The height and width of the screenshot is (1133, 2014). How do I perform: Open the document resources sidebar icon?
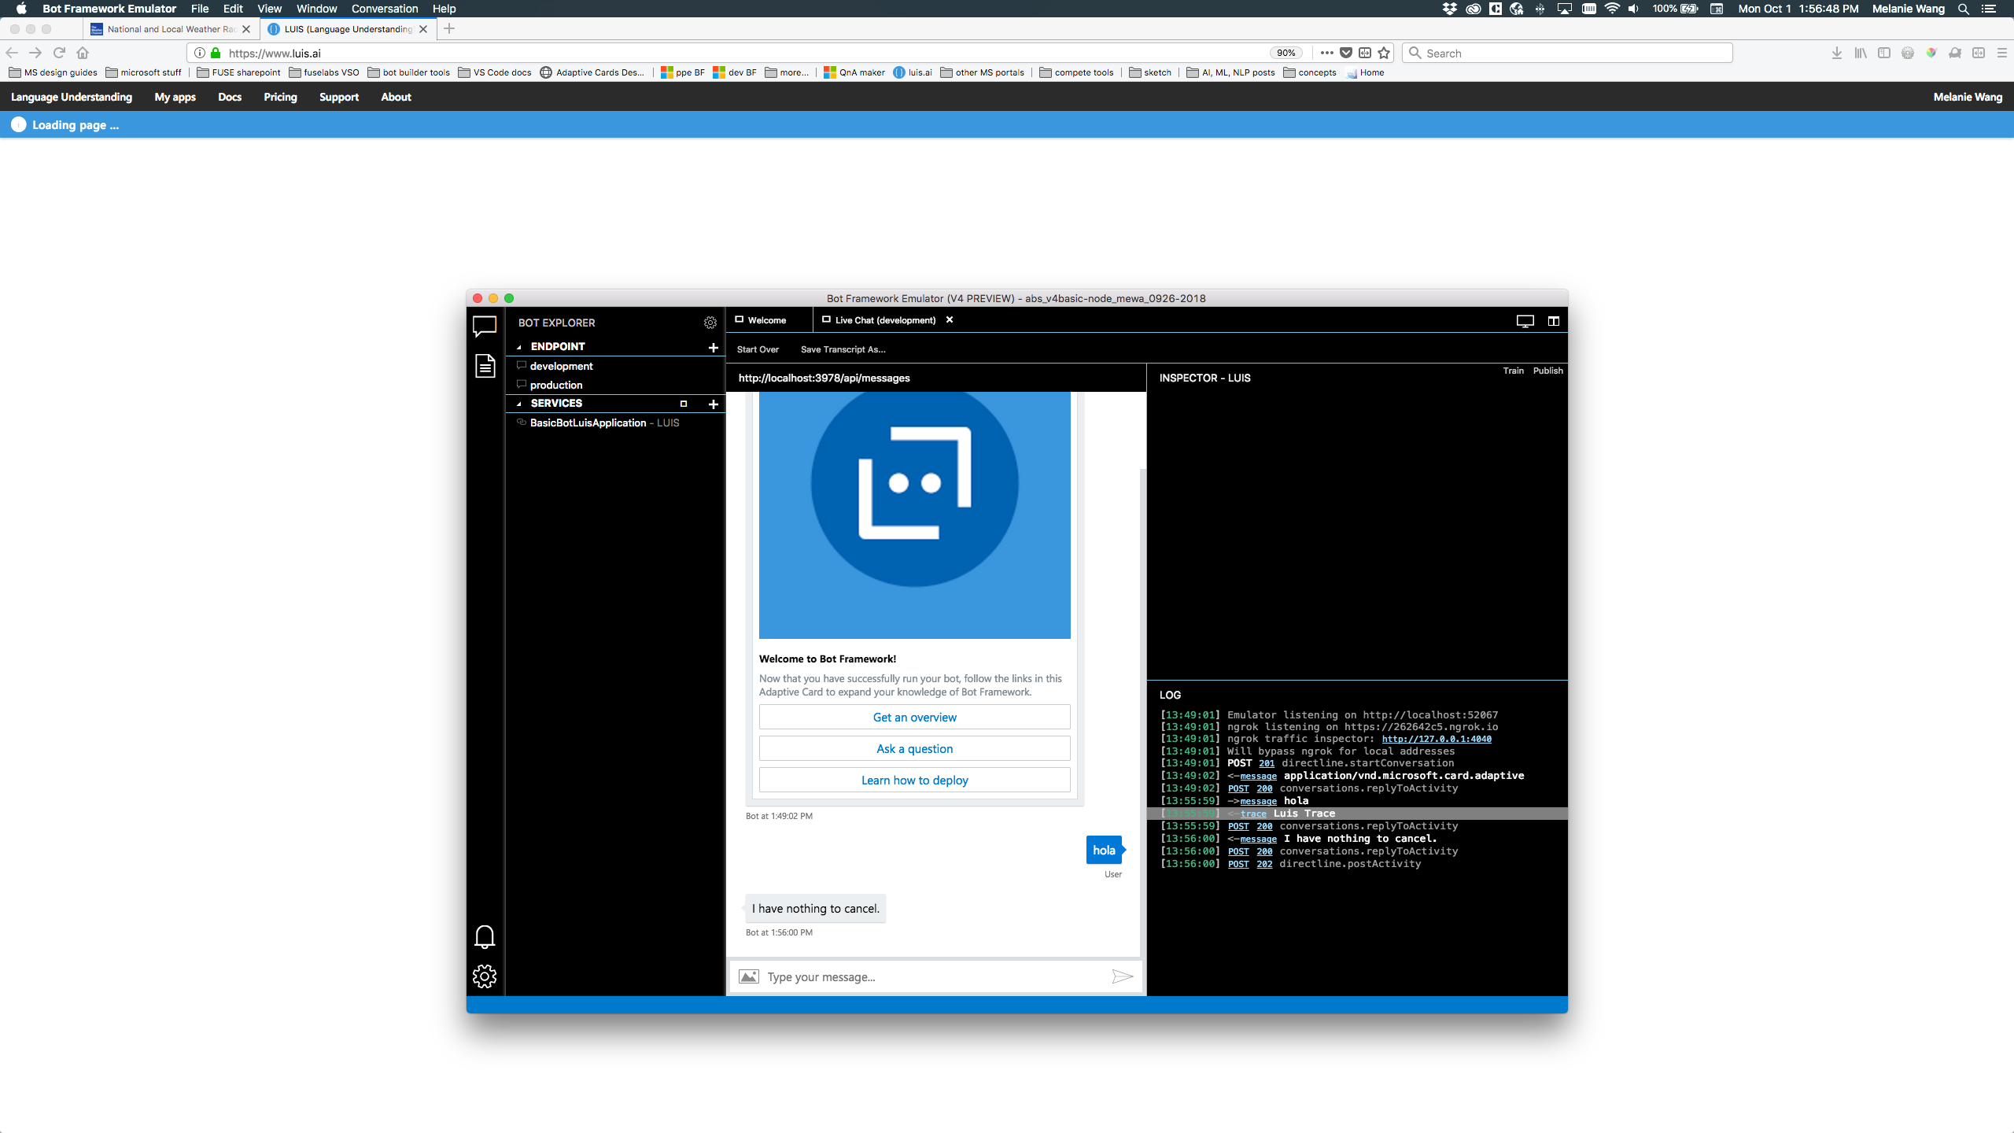[x=485, y=366]
